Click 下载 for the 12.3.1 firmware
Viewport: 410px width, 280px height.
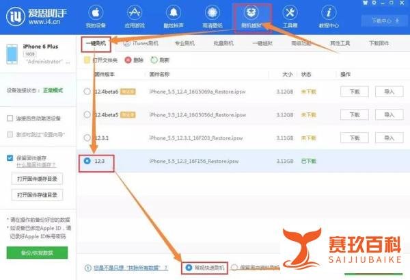click(355, 138)
